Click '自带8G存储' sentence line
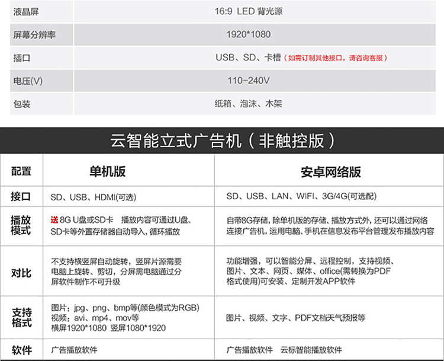Screen dimensions: 444x361 coord(327,221)
